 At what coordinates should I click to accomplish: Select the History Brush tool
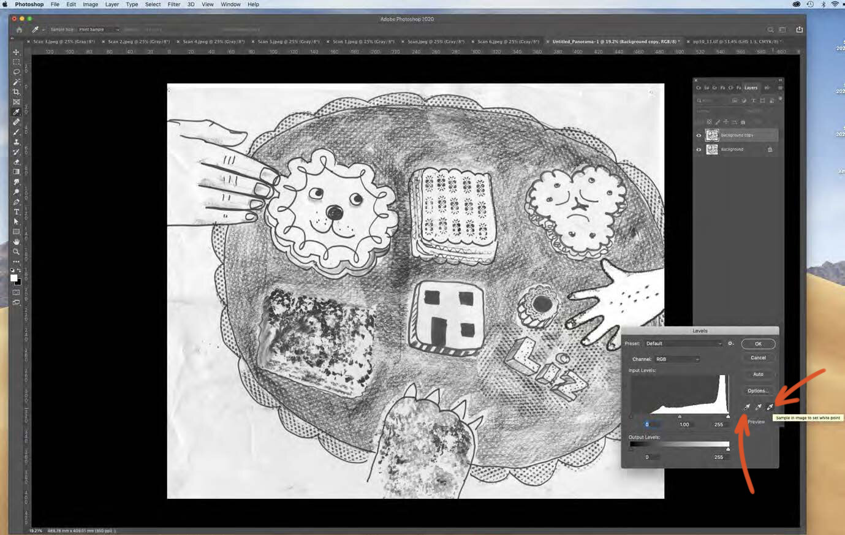click(17, 152)
